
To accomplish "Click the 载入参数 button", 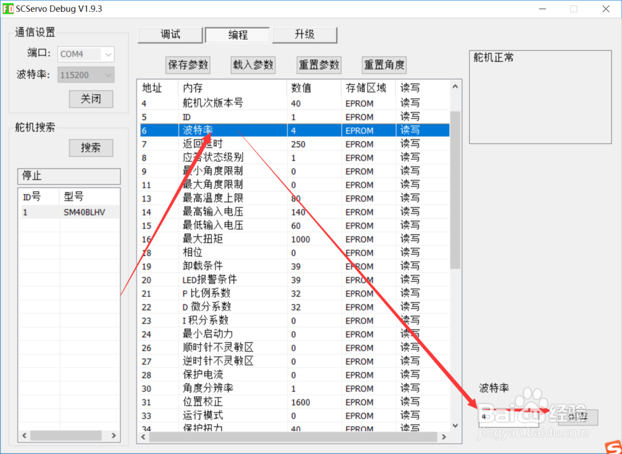I will (253, 65).
